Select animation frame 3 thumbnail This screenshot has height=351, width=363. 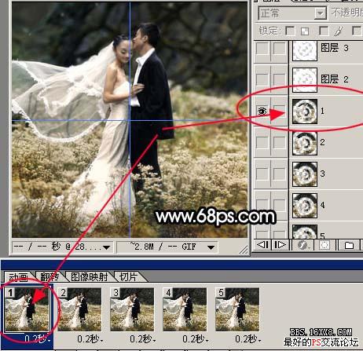(x=132, y=309)
